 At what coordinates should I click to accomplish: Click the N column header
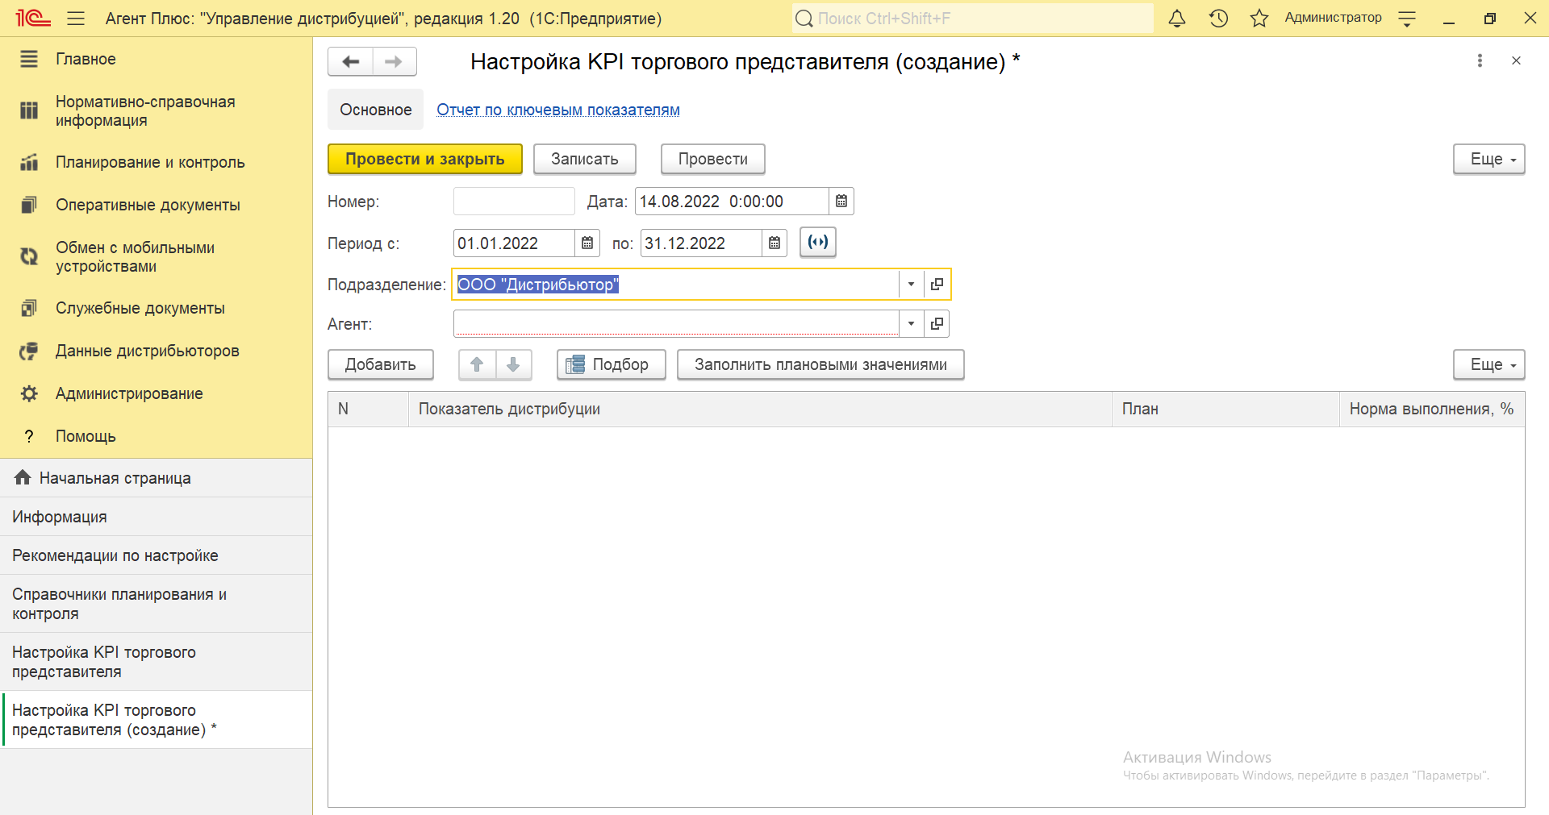(x=368, y=409)
